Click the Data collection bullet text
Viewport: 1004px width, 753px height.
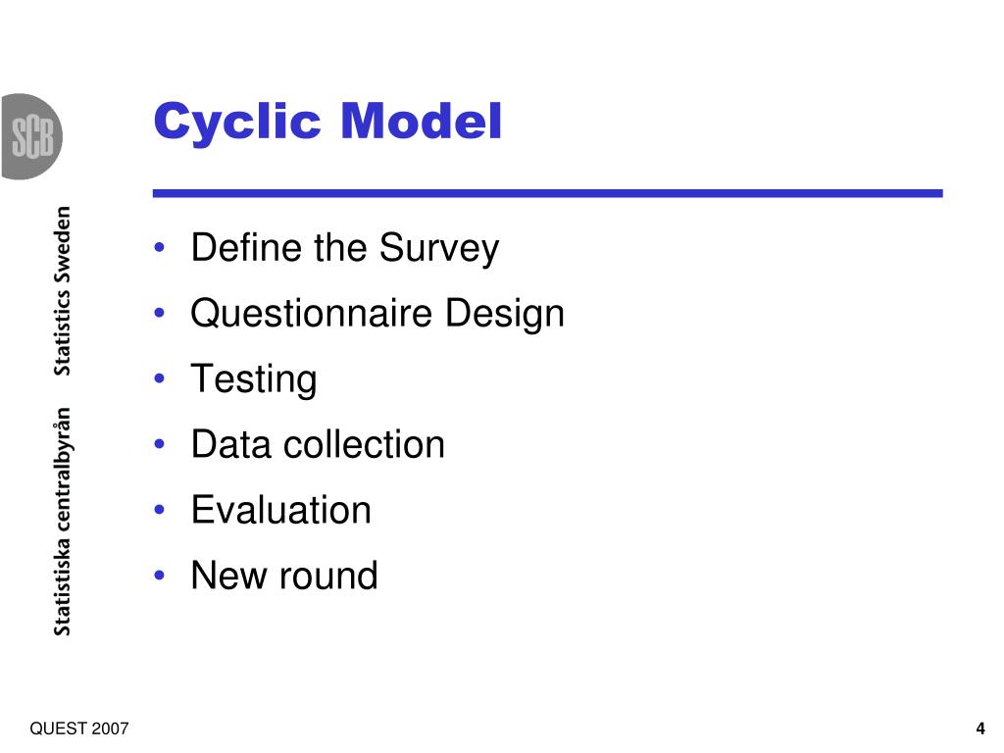tap(318, 444)
